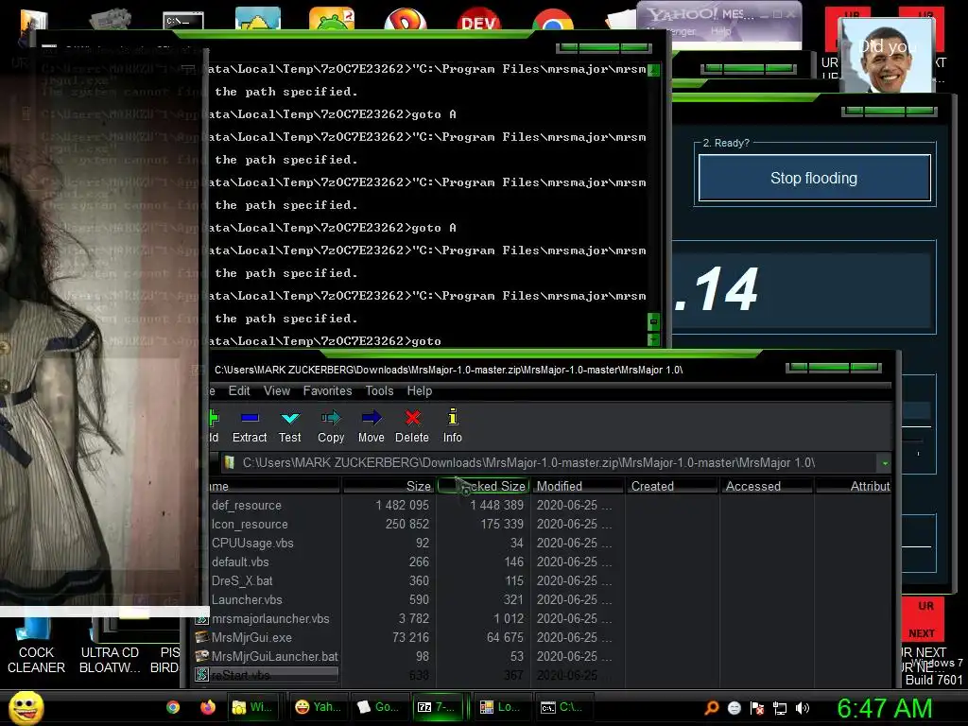Select the Launcher.vbs file
Viewport: 968px width, 726px height.
(x=247, y=599)
